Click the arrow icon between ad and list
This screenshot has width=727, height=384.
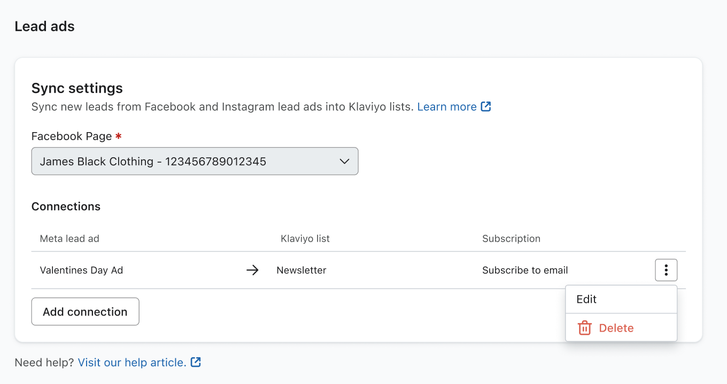tap(252, 270)
